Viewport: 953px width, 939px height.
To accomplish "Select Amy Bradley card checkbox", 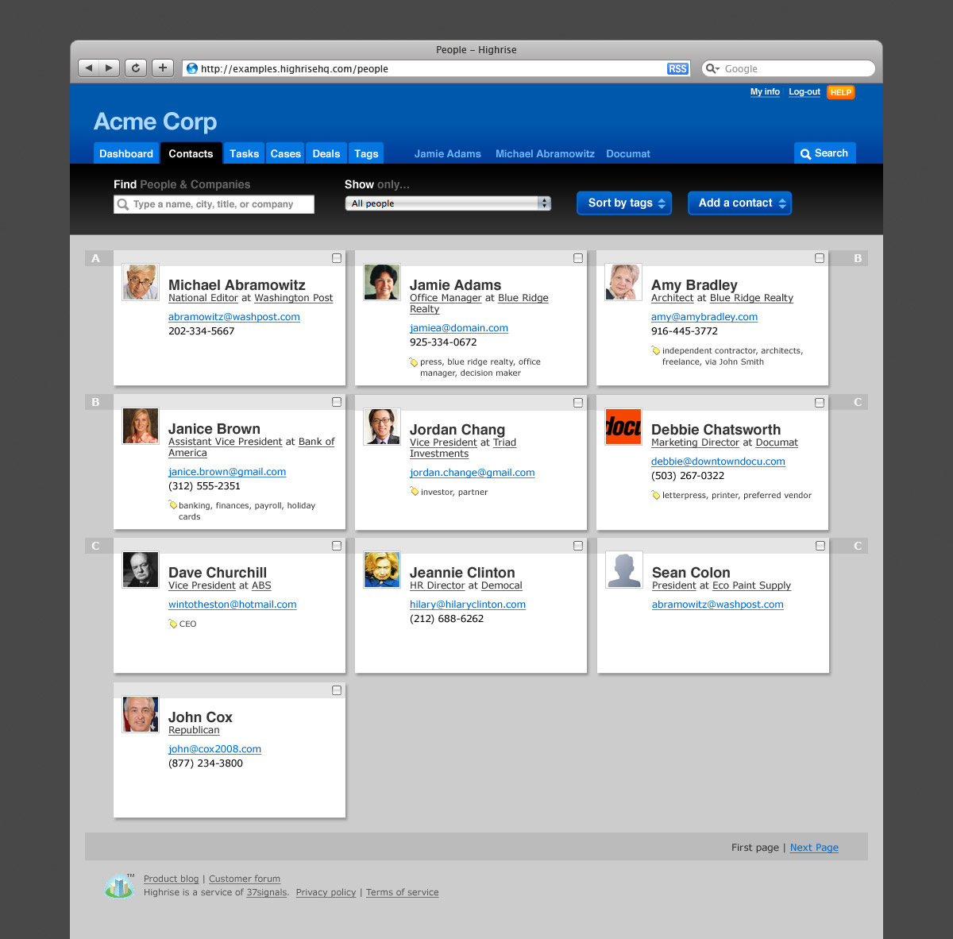I will click(x=820, y=258).
